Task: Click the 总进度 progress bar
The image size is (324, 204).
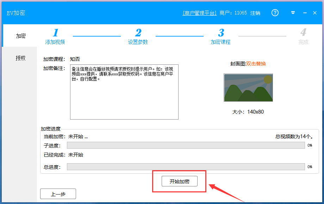Action: coord(186,166)
